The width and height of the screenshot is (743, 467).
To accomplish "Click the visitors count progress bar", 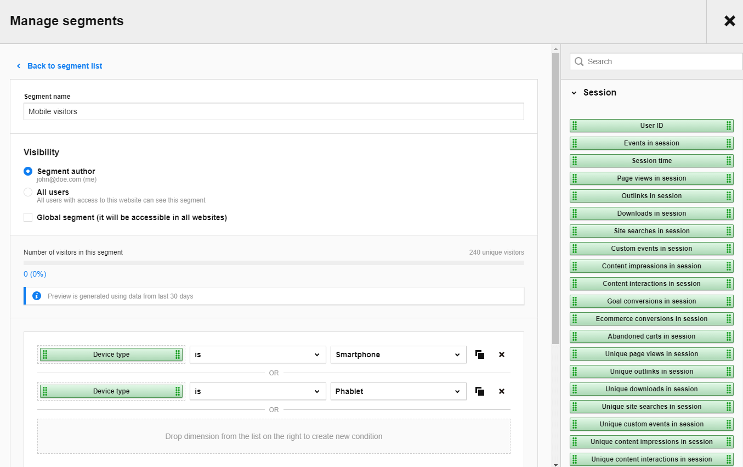I will coord(274,263).
